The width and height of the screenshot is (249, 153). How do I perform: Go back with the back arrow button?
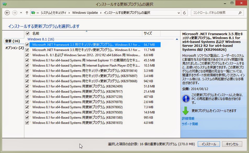coord(7,13)
